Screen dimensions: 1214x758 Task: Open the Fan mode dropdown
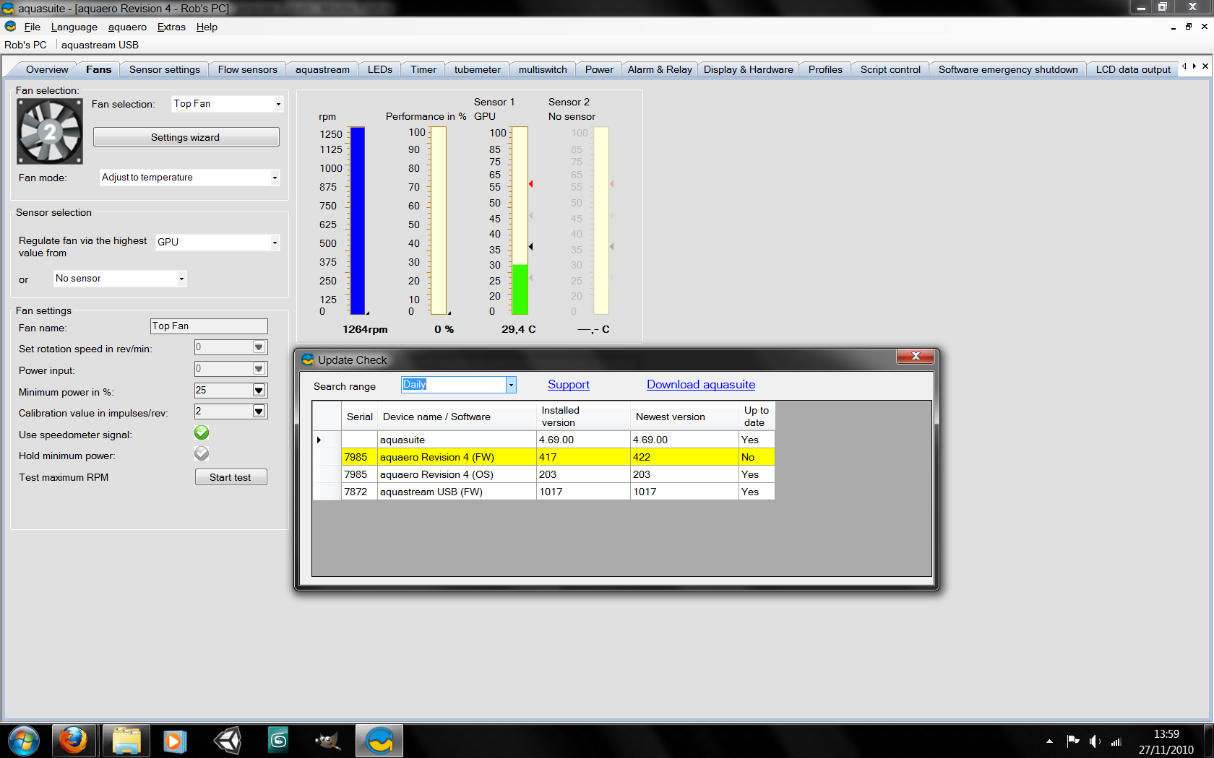pyautogui.click(x=275, y=178)
